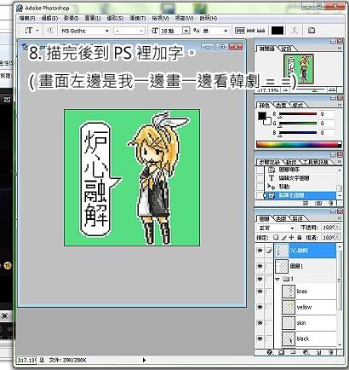The width and height of the screenshot is (349, 370).
Task: Select the black layer
Action: 309,338
